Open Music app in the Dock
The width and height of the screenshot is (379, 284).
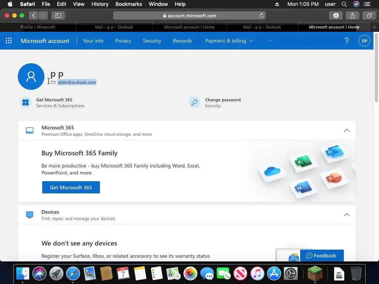tap(257, 273)
